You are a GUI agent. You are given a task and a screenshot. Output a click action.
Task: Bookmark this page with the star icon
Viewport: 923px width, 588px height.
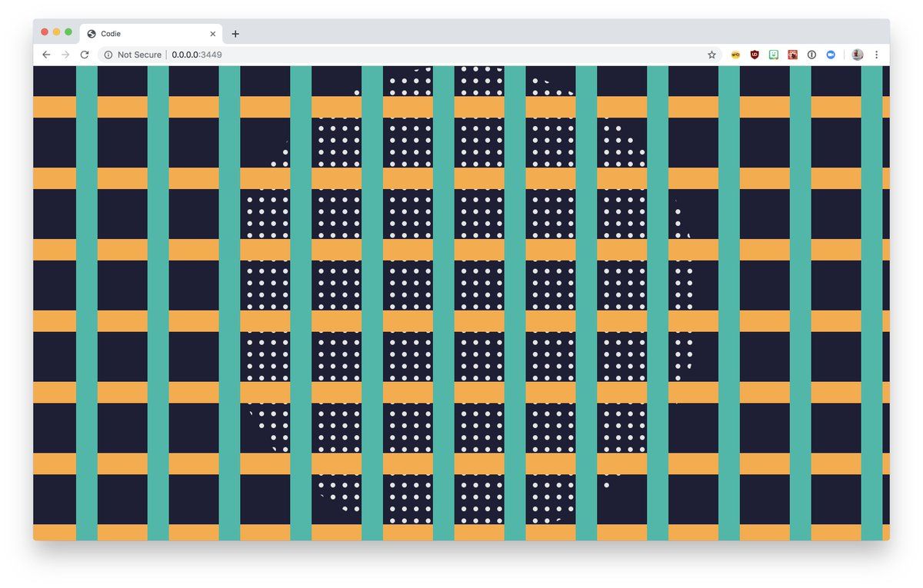pyautogui.click(x=711, y=55)
